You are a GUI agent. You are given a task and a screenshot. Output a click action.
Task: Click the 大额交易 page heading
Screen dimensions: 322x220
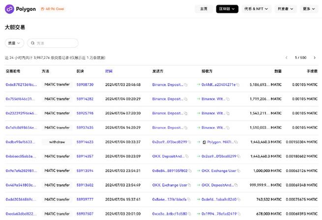coord(15,28)
